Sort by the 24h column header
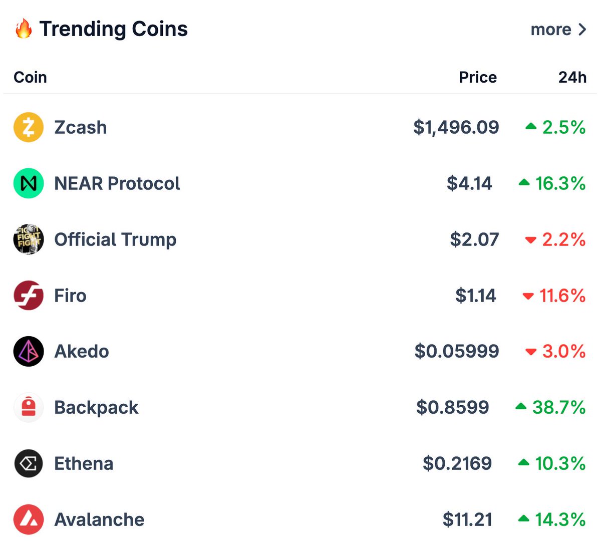The height and width of the screenshot is (549, 601). [x=572, y=77]
